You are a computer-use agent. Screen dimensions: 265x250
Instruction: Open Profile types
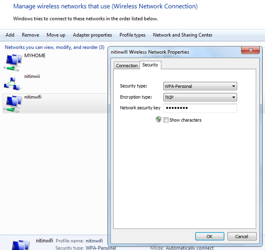(x=132, y=35)
